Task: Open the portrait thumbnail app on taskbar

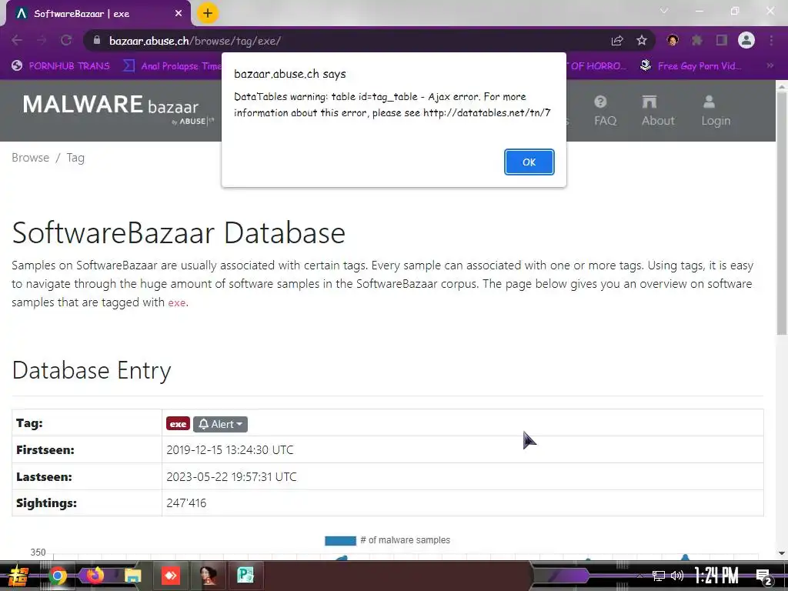Action: (208, 576)
